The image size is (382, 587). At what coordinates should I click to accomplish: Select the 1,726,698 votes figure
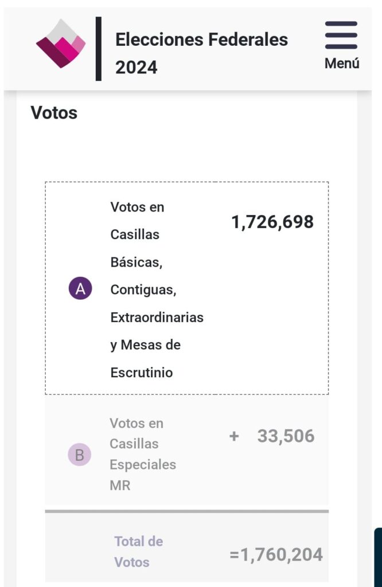[x=272, y=222]
